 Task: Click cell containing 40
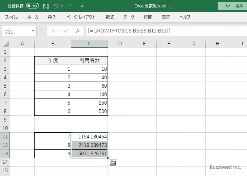pyautogui.click(x=90, y=78)
